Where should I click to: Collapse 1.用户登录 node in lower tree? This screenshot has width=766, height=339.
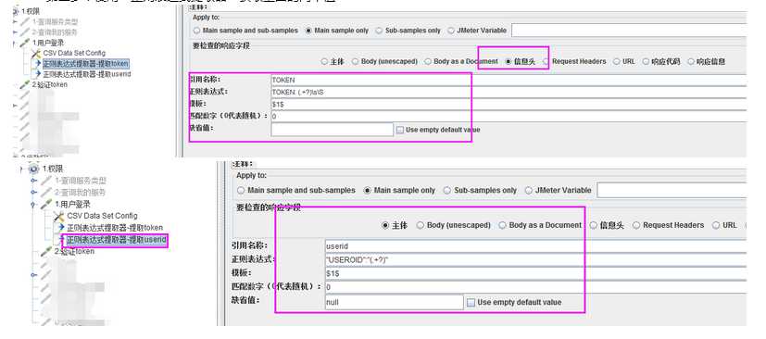33,204
